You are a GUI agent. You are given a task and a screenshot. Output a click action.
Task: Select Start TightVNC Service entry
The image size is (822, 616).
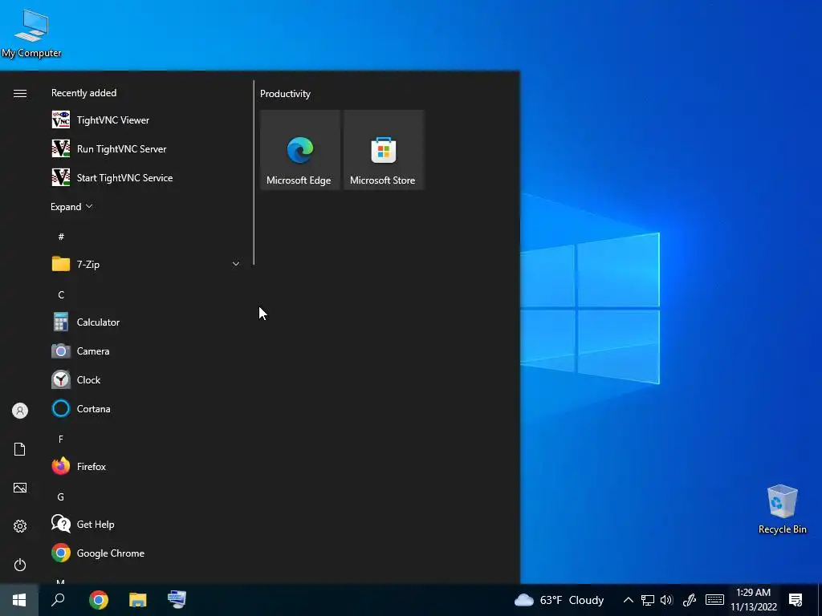tap(146, 177)
